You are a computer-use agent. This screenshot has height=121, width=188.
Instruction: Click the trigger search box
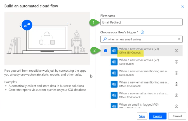click(142, 39)
